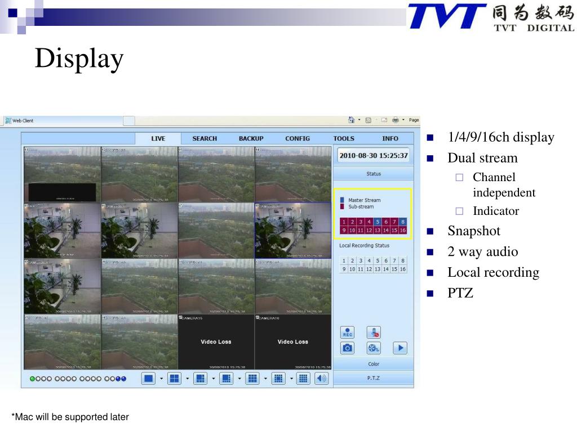Toggle local recording for channel 1
Image resolution: width=577 pixels, height=432 pixels.
344,260
